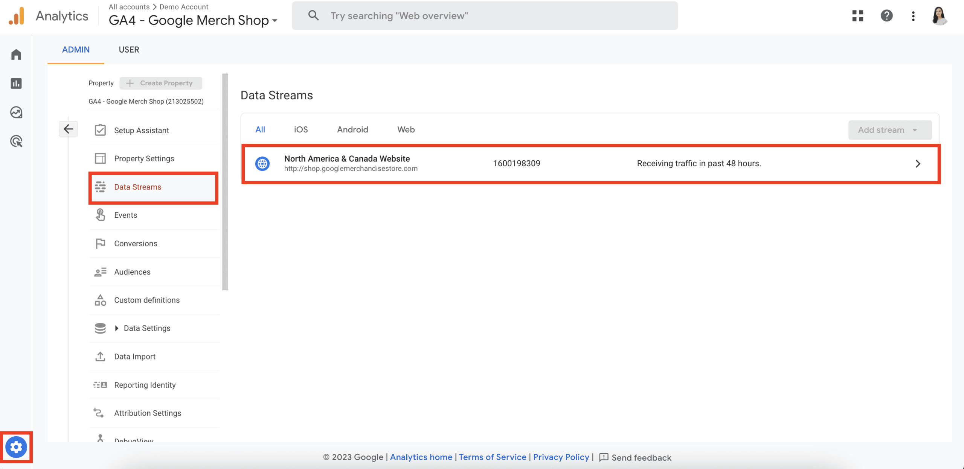Click the back arrow button

tap(68, 129)
